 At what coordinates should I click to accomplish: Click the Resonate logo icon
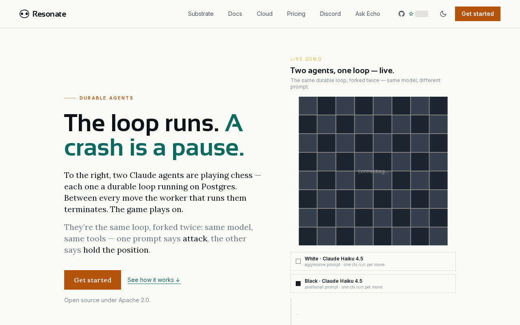[x=24, y=14]
